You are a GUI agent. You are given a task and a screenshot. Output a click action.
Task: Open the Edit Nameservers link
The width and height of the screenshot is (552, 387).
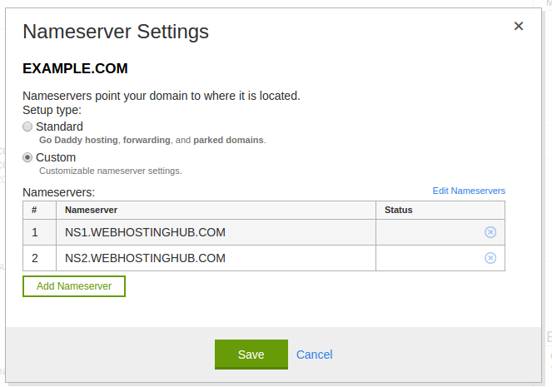point(469,191)
